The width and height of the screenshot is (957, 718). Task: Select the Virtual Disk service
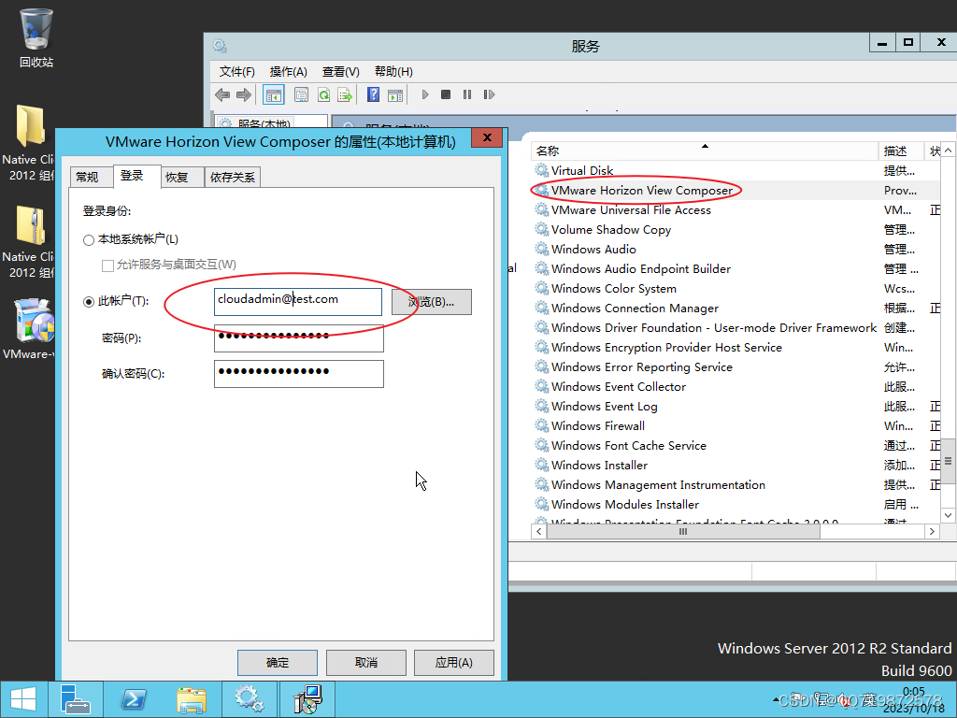(735, 171)
